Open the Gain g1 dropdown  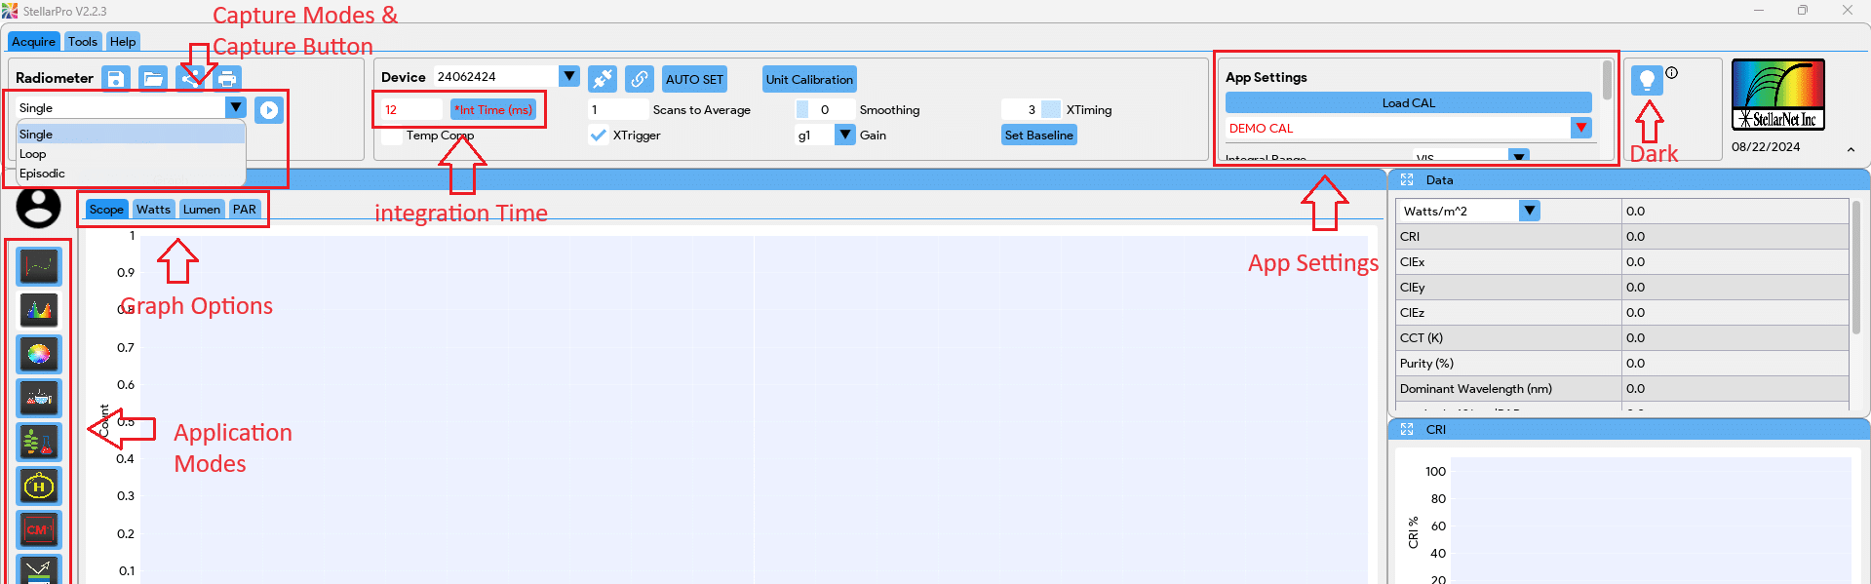pyautogui.click(x=845, y=135)
